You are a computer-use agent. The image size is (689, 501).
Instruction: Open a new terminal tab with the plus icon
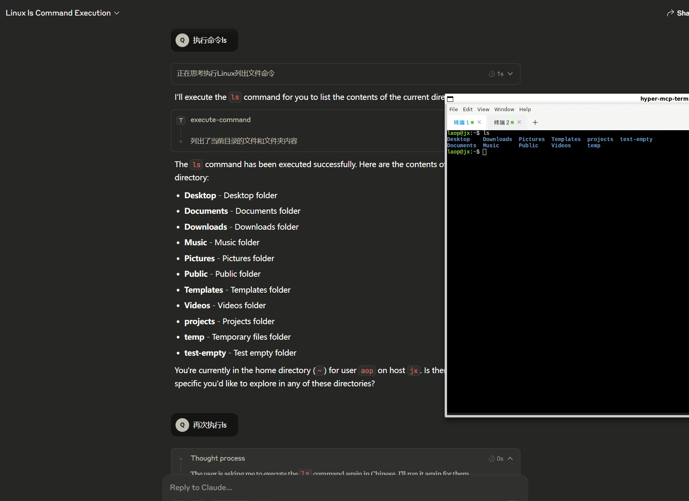tap(535, 122)
